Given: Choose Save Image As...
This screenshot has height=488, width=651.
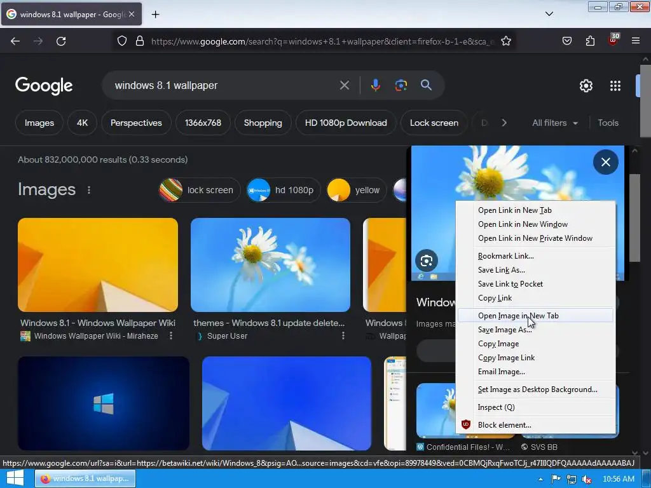Looking at the screenshot, I should tap(535, 330).
